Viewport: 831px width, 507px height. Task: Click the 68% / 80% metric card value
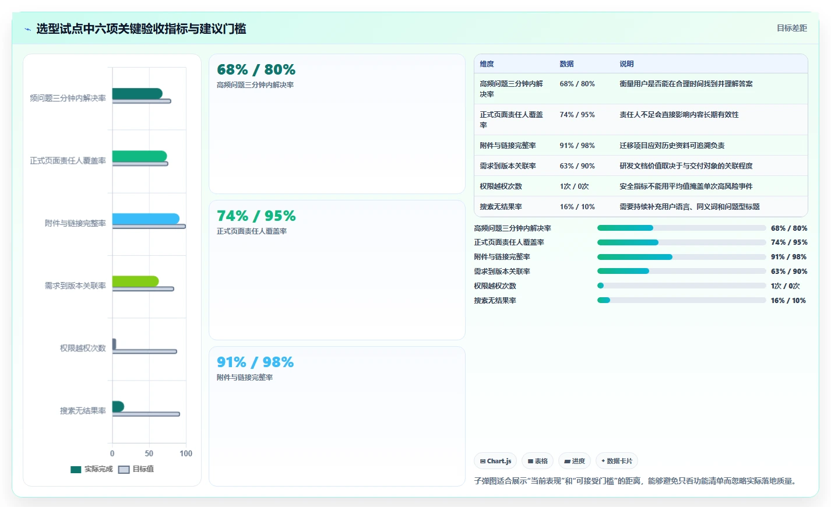256,70
